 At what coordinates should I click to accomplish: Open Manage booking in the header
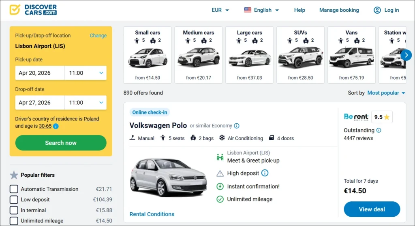339,10
